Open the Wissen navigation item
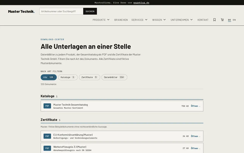 (x=157, y=20)
